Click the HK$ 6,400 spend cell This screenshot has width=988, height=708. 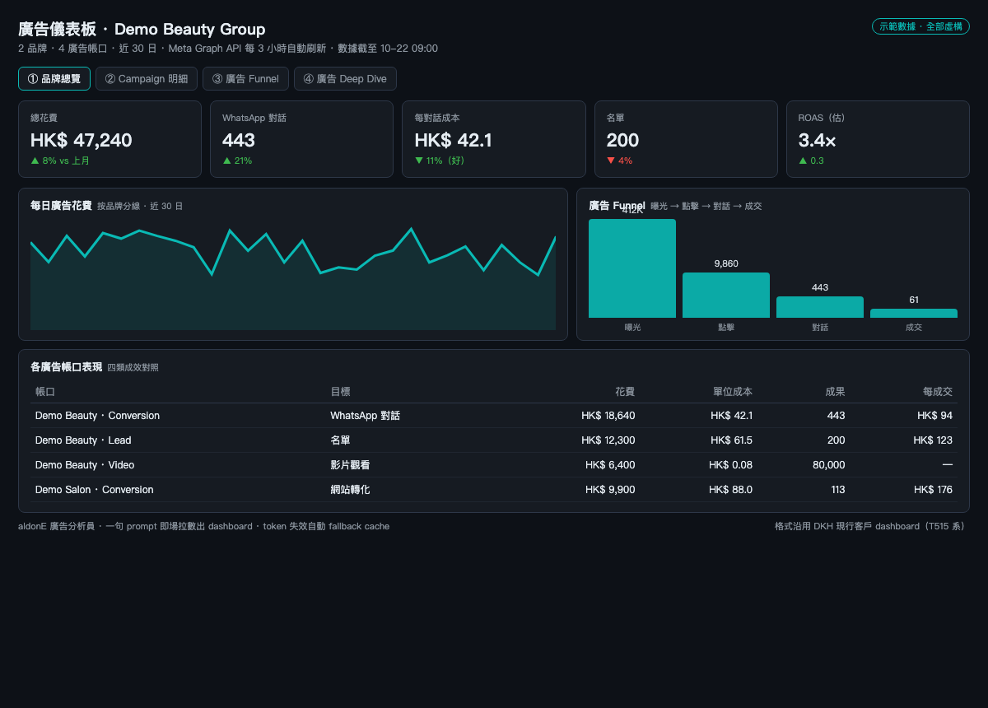click(x=610, y=465)
